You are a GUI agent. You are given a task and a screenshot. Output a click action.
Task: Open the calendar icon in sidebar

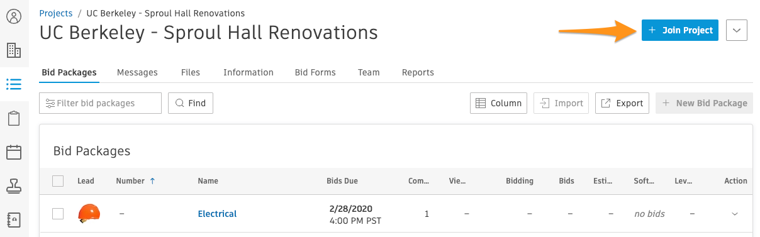(x=14, y=152)
